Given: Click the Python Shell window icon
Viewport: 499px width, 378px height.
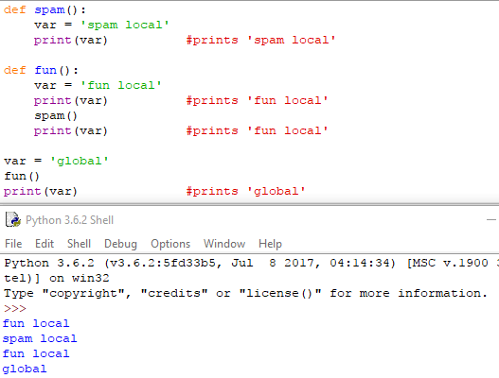Looking at the screenshot, I should (13, 219).
